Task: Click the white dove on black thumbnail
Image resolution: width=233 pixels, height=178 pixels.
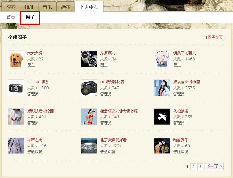Action: (x=162, y=117)
